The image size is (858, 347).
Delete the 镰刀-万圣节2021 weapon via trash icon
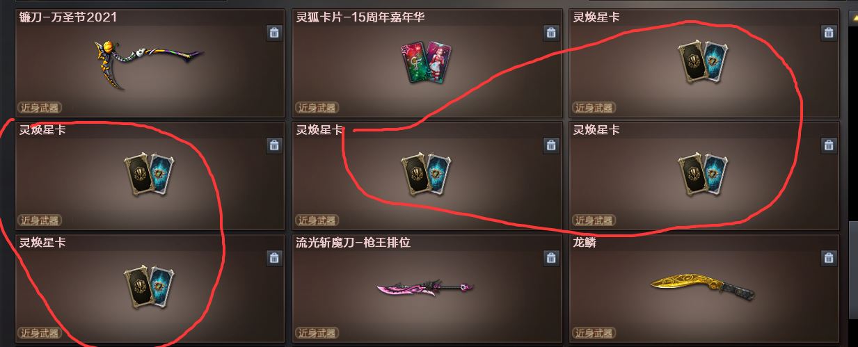tap(274, 33)
